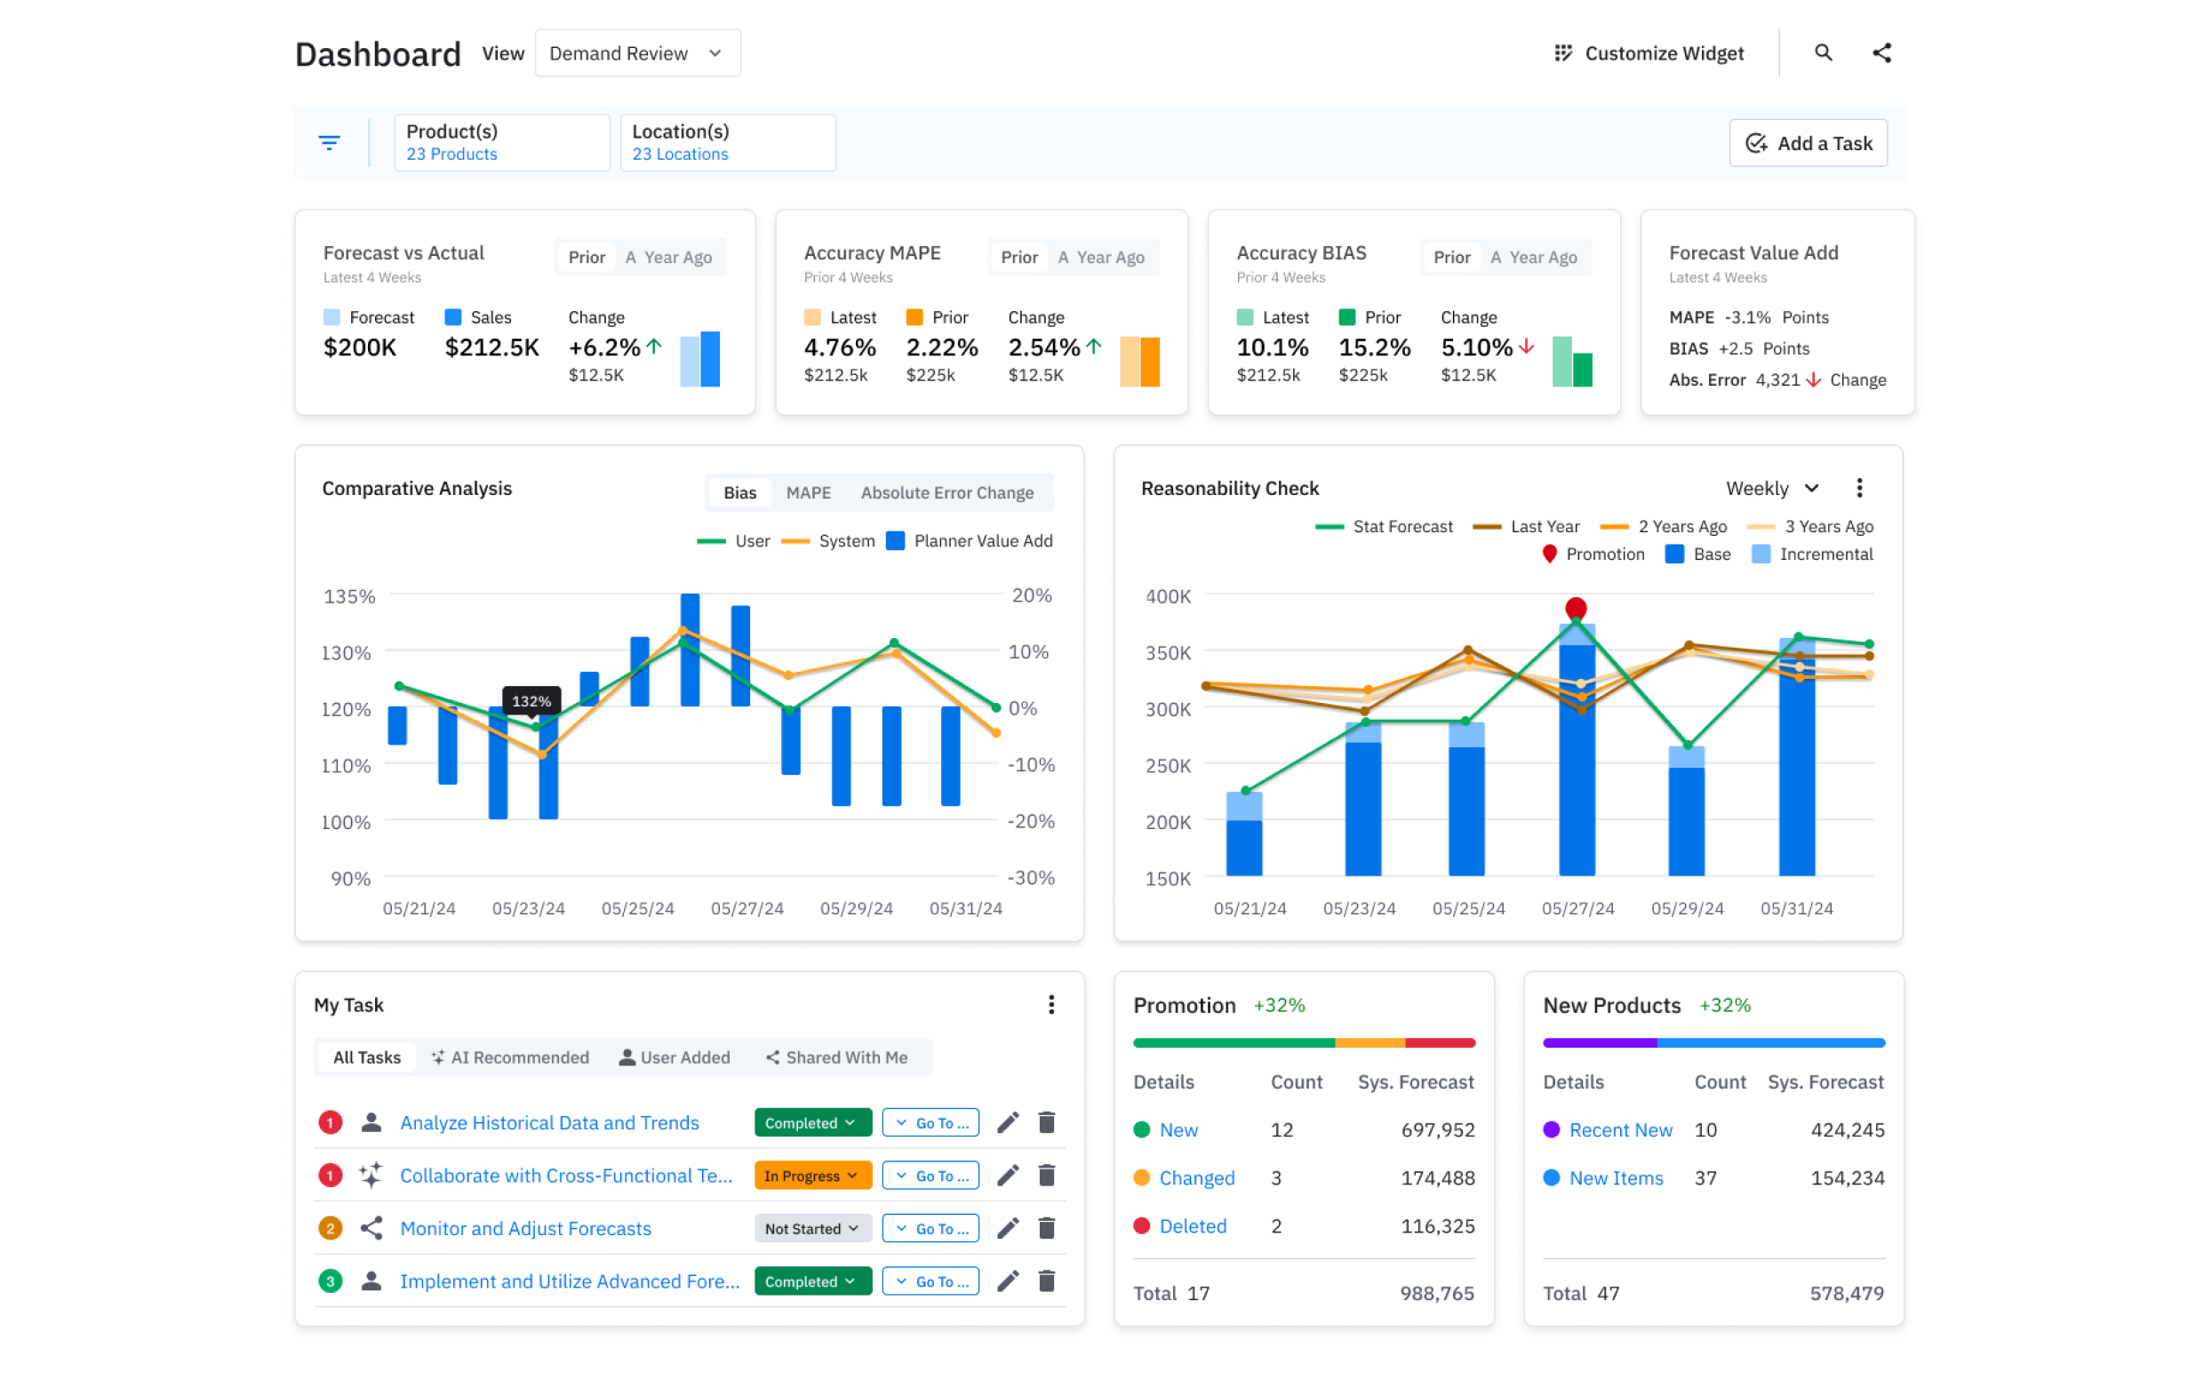Click the red promotion marker on chart

(x=1575, y=608)
